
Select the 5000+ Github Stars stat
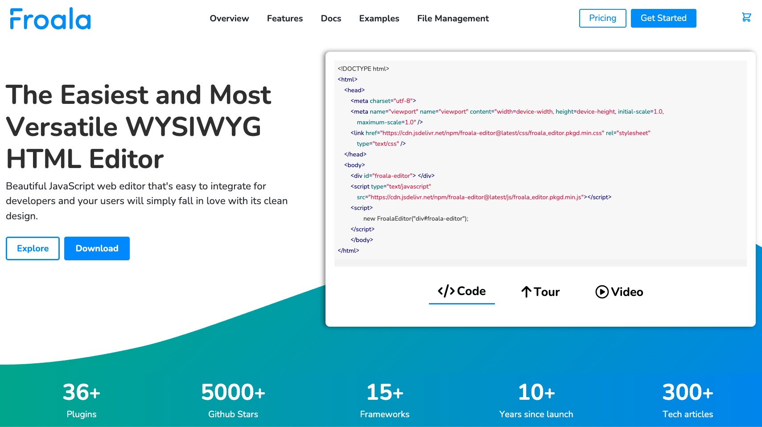[233, 400]
